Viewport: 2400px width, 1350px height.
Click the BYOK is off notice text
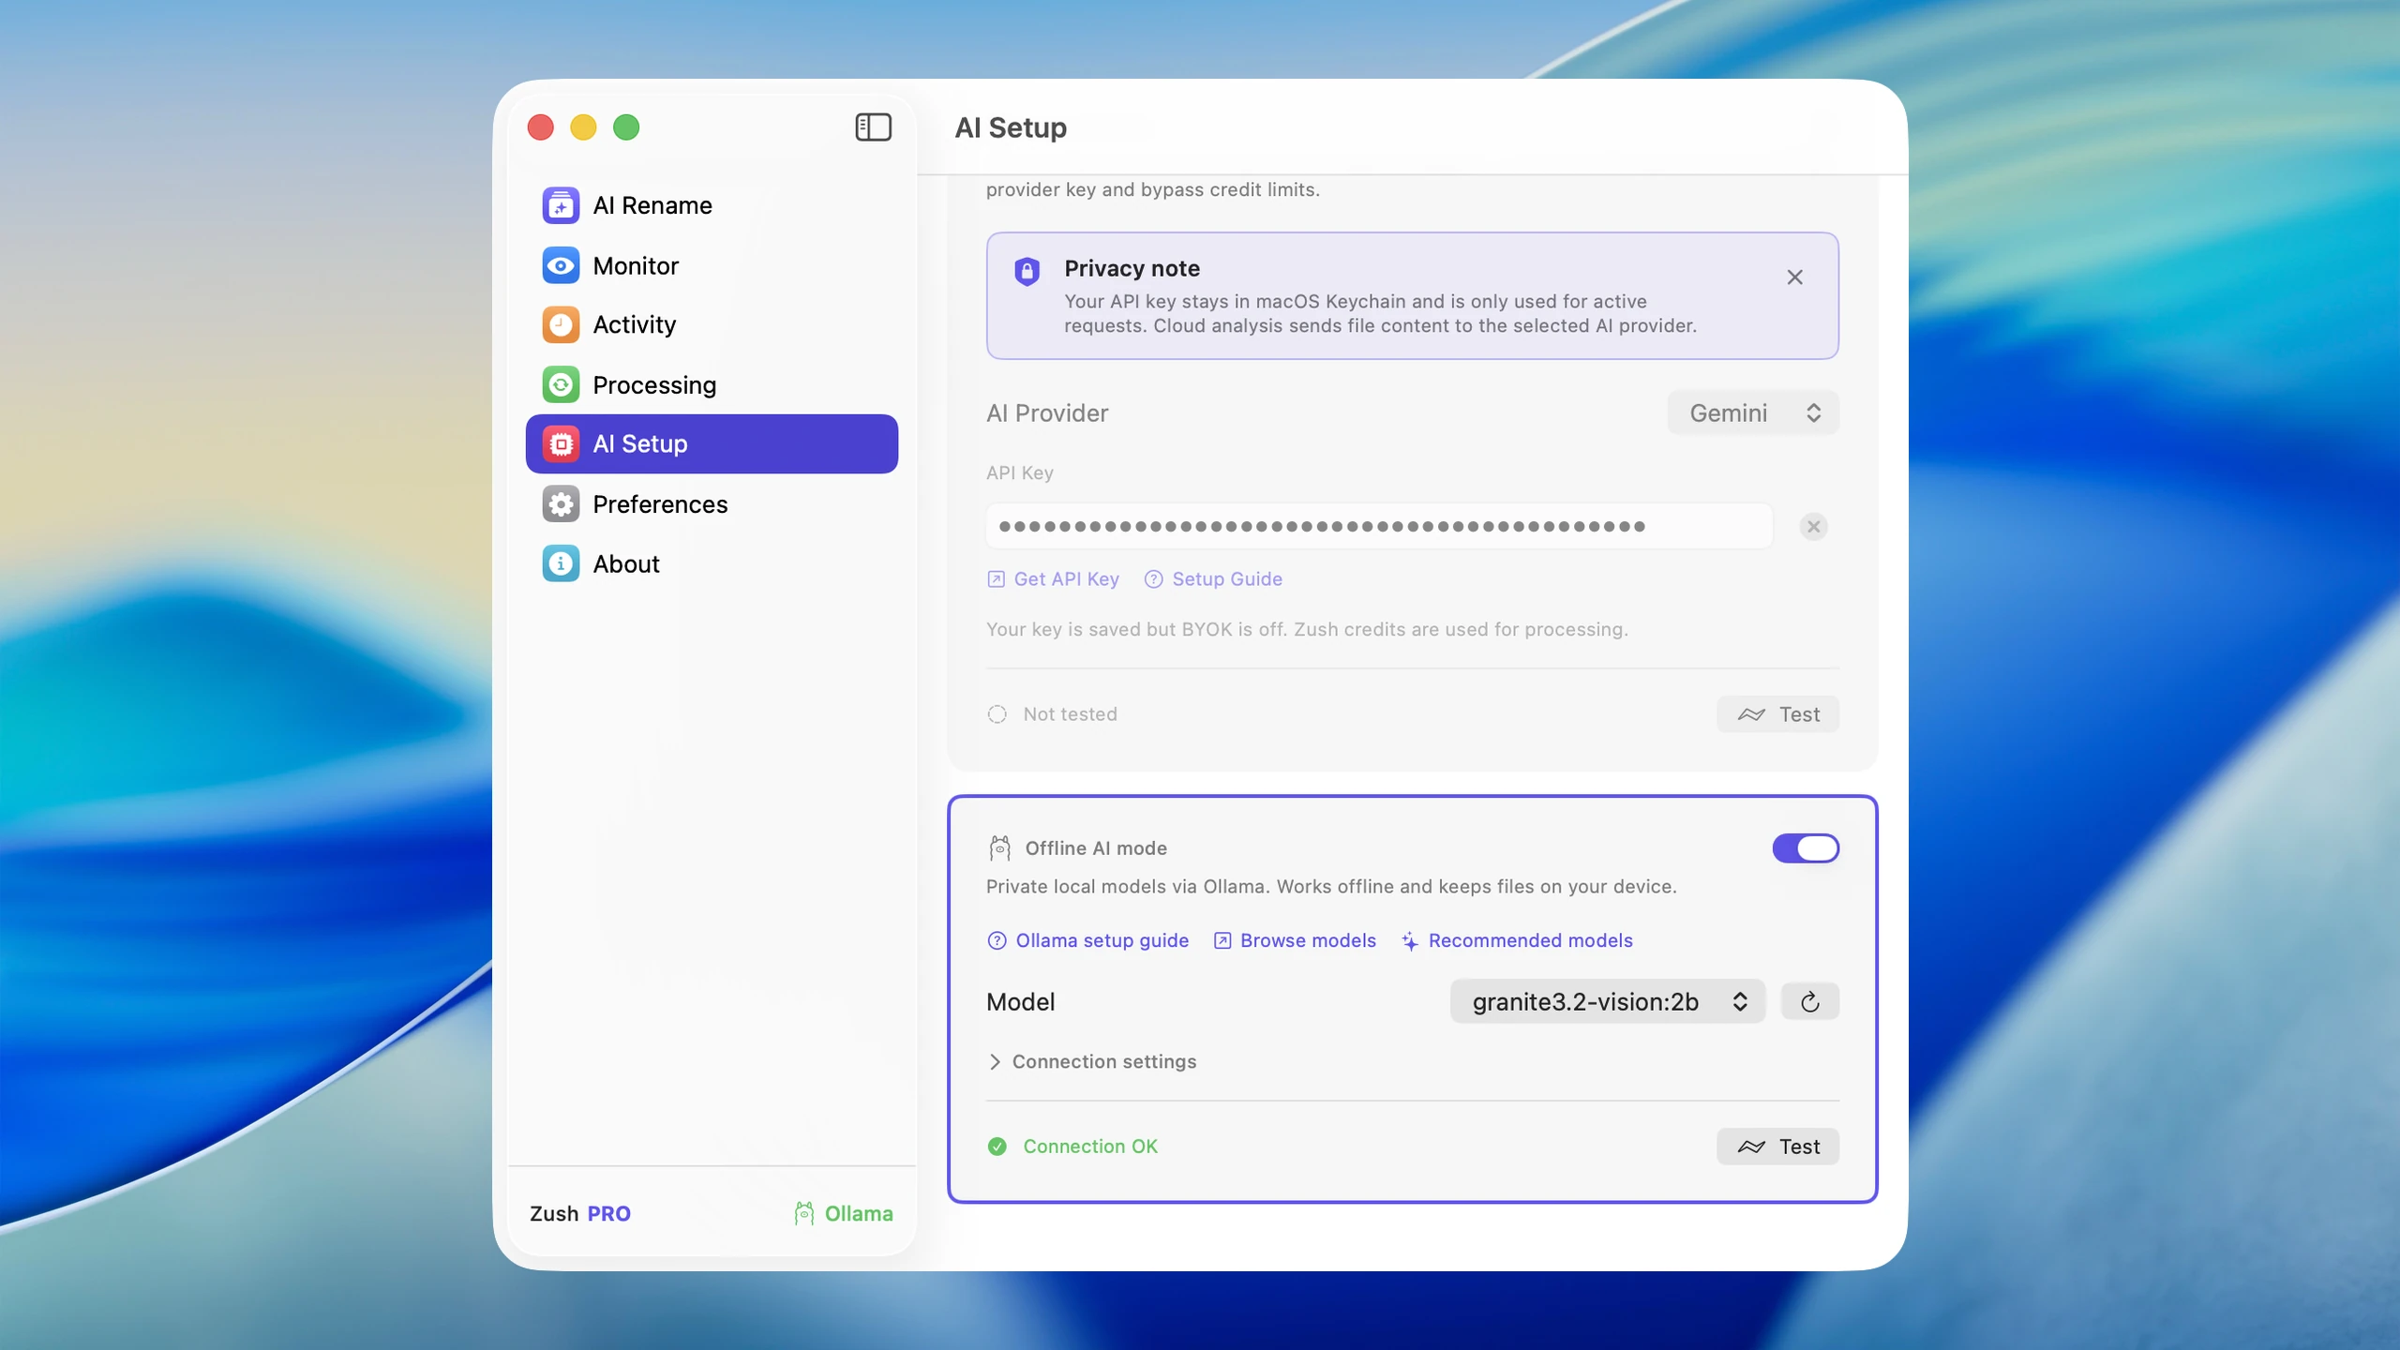pyautogui.click(x=1307, y=629)
